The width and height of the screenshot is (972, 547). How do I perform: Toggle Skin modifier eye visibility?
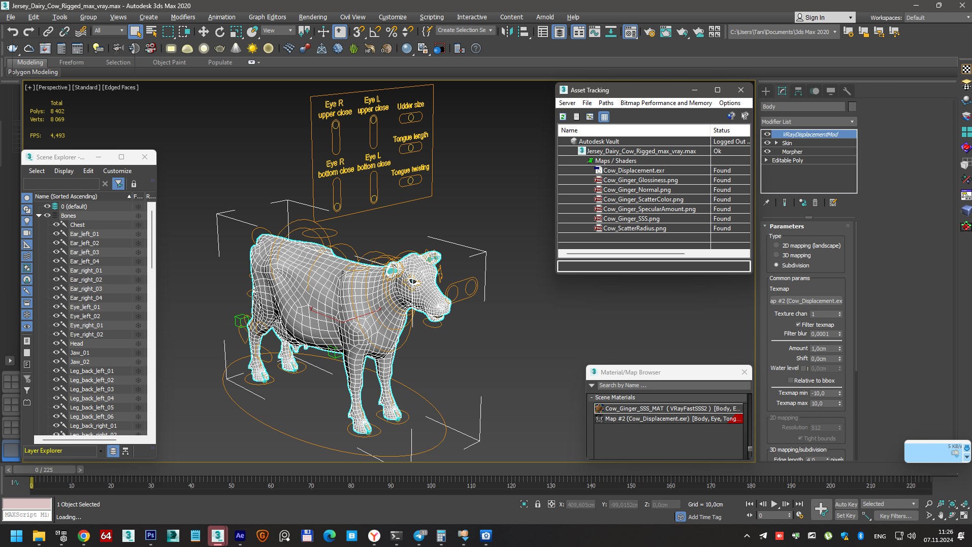coord(767,143)
